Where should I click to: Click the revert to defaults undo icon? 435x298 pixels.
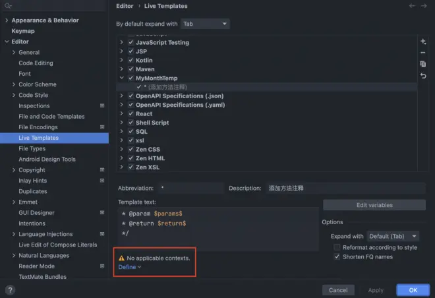(x=423, y=76)
